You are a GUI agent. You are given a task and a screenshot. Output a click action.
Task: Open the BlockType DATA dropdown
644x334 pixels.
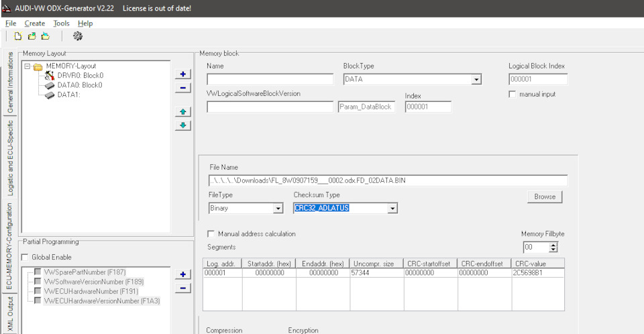pyautogui.click(x=476, y=79)
